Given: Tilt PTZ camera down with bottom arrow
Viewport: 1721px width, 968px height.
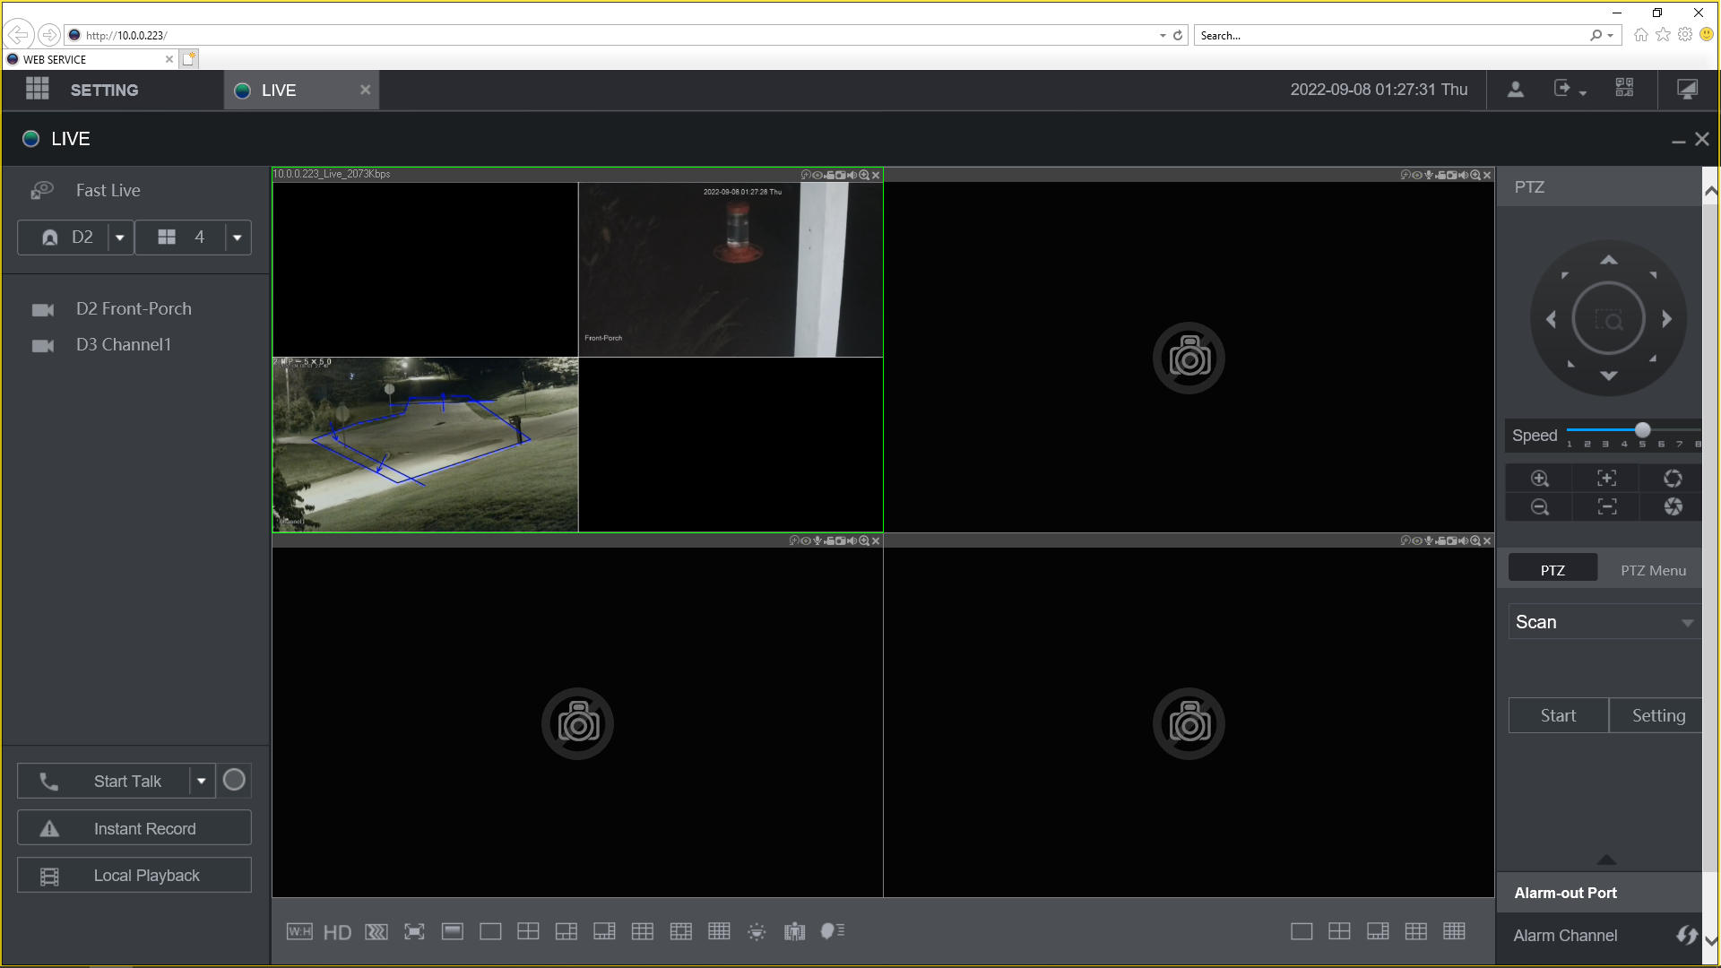Looking at the screenshot, I should pyautogui.click(x=1609, y=376).
